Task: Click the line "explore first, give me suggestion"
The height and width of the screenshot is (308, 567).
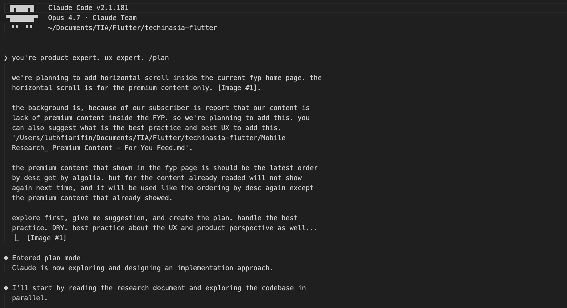Action: click(155, 218)
